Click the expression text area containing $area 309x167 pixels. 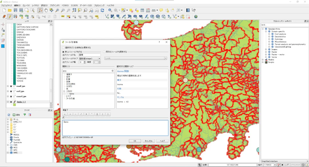(x=115, y=128)
